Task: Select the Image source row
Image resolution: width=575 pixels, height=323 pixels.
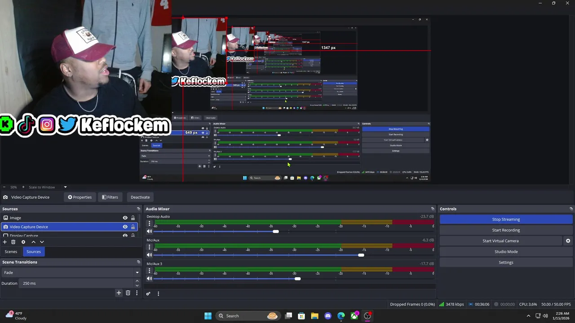Action: click(69, 218)
